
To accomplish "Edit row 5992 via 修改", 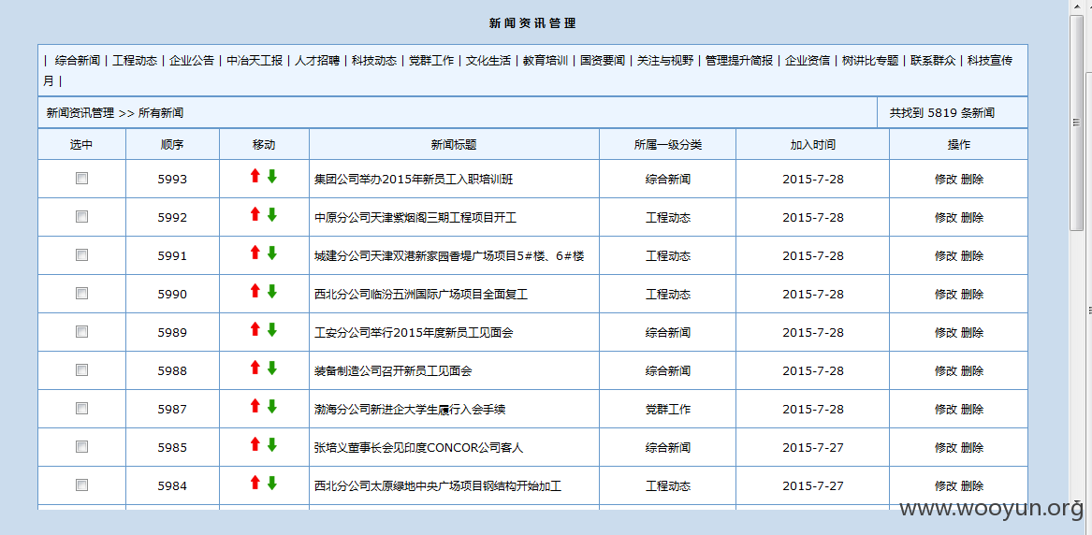I will click(946, 217).
